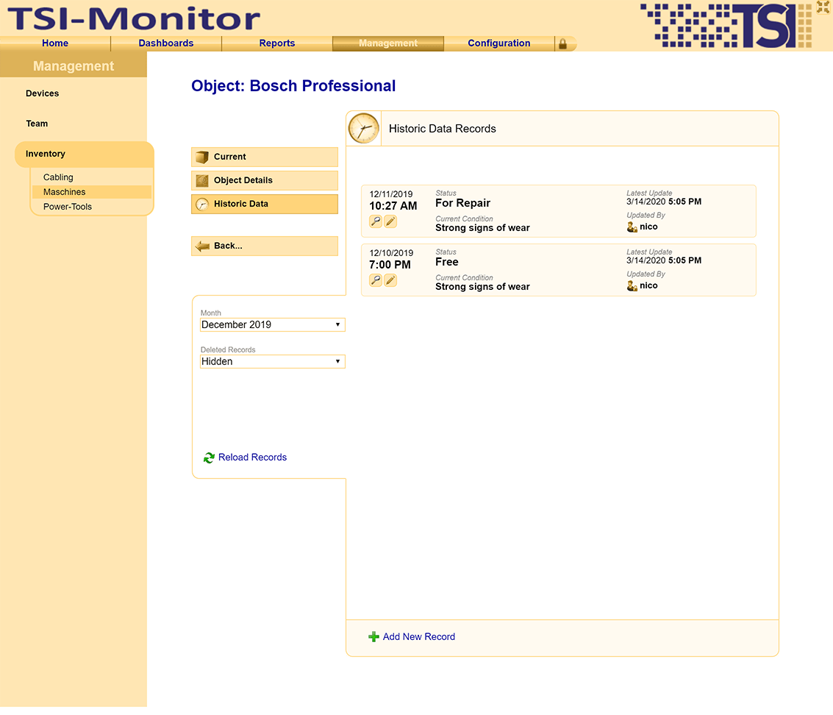Image resolution: width=833 pixels, height=715 pixels.
Task: Click Strong signs of wear in For Repair record
Action: point(482,228)
